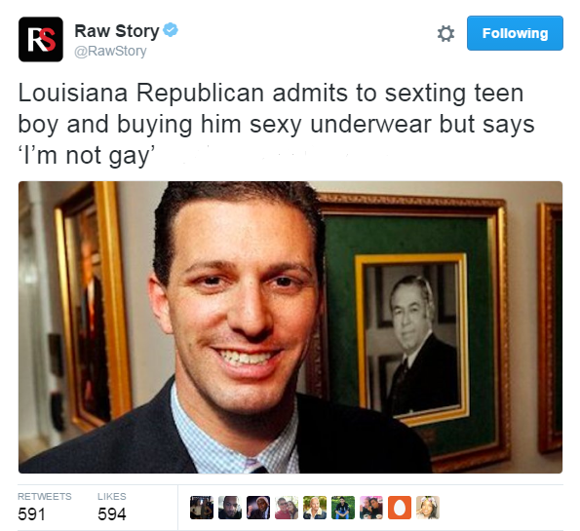Open the fifth liker avatar
This screenshot has height=531, width=580.
(315, 508)
